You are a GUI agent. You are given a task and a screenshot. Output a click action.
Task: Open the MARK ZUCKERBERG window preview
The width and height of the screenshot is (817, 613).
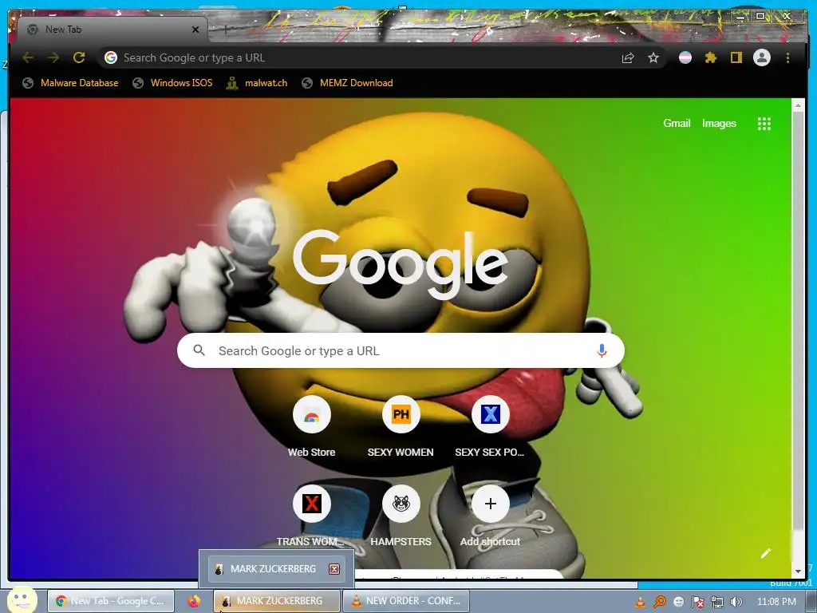[276, 568]
